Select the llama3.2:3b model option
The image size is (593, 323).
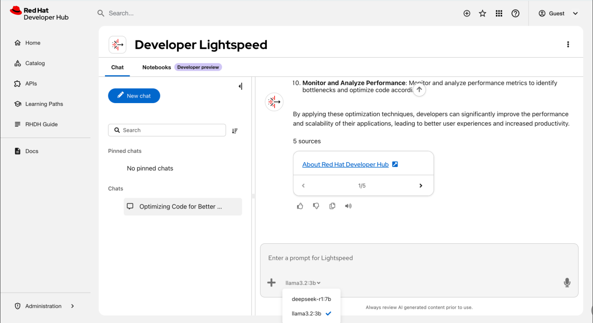tap(311, 313)
